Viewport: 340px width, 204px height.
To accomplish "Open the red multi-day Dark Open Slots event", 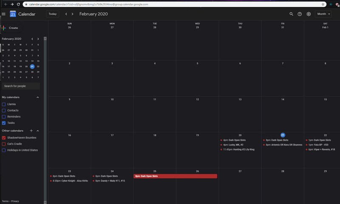I will point(175,176).
